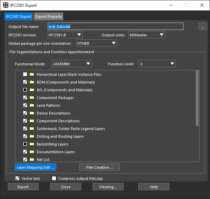210x199 pixels.
Task: Close the IPC2581 Export window
Action: pos(202,5)
